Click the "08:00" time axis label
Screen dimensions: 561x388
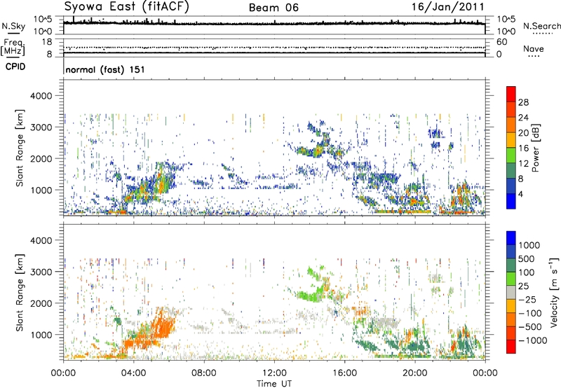coord(204,373)
